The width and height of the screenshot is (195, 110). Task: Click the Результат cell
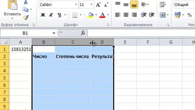coord(102,56)
